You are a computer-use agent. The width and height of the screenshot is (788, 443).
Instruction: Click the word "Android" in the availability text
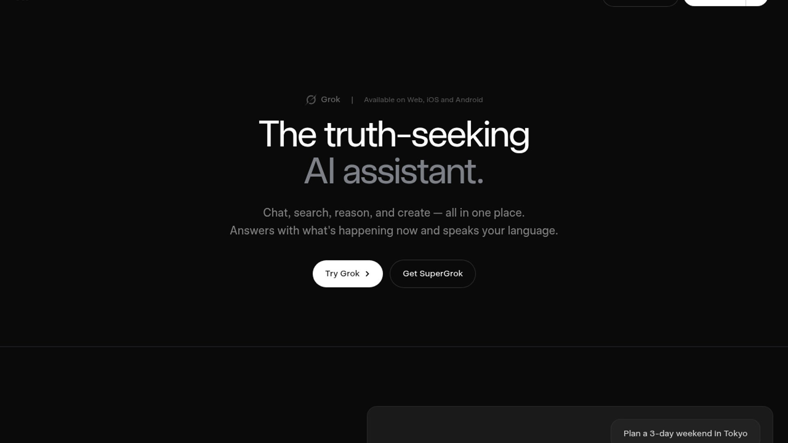pyautogui.click(x=469, y=100)
